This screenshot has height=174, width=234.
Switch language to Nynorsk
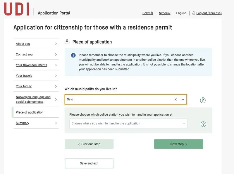(165, 13)
